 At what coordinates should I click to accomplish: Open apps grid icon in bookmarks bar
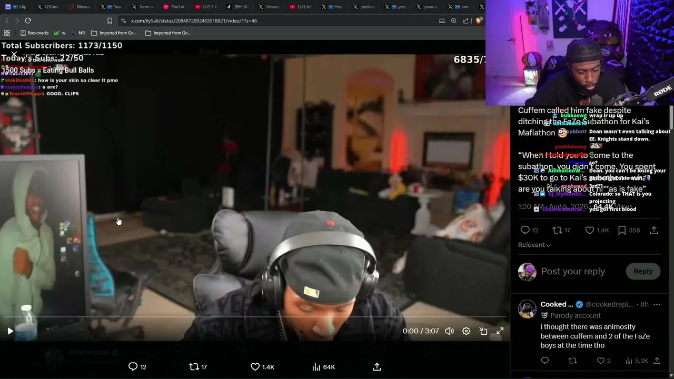[7, 33]
